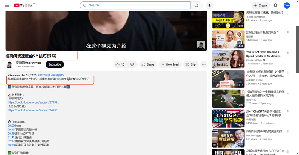
Task: Go to YouTube home via logo
Action: tap(23, 6)
